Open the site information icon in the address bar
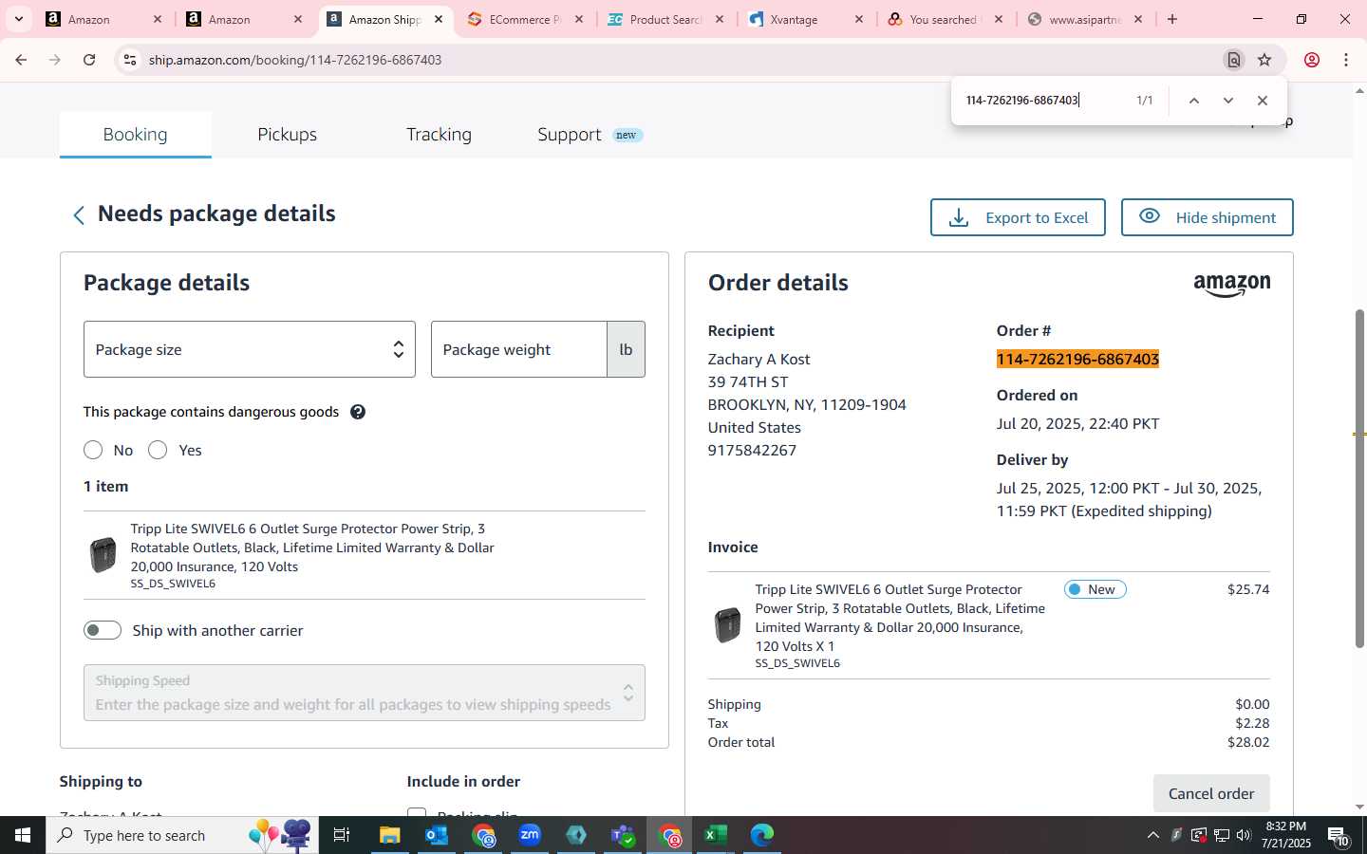The image size is (1367, 854). tap(130, 60)
